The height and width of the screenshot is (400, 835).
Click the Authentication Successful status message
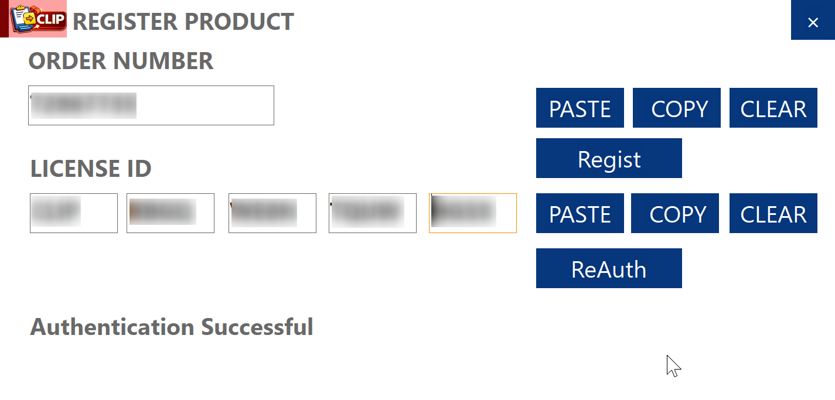pos(172,327)
